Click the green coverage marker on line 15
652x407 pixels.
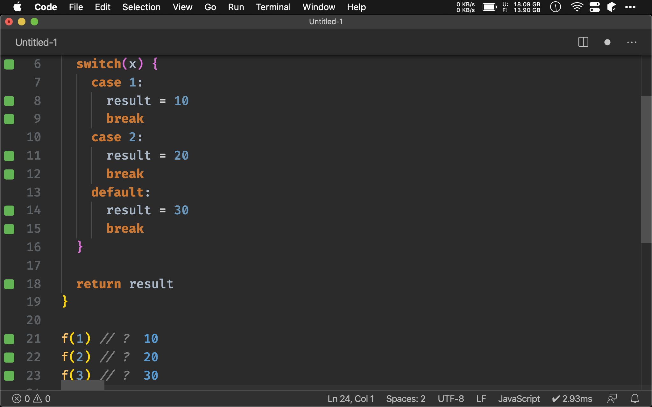pos(9,229)
